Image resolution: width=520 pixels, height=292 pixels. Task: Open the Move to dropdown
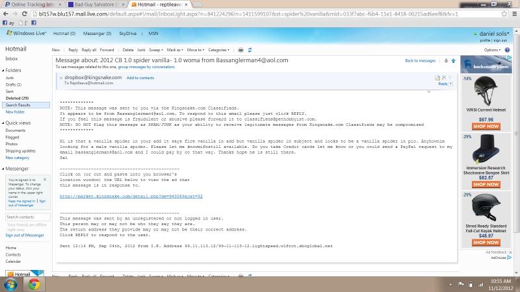point(196,50)
